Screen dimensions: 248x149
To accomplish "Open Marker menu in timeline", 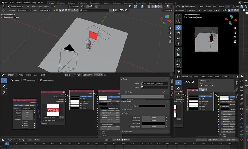I will click(x=37, y=140).
